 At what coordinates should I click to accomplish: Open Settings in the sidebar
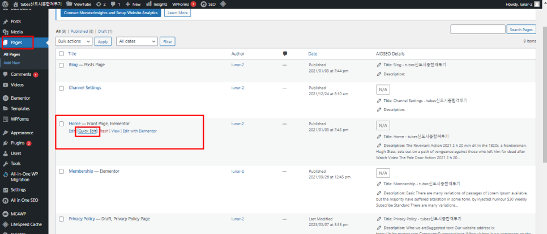pyautogui.click(x=18, y=190)
